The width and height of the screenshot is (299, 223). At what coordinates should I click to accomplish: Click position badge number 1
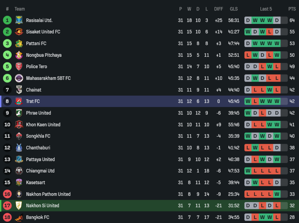(x=7, y=20)
